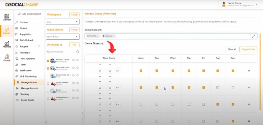This screenshot has width=263, height=125.
Task: Click Manage button beside Quick Select
Action: pyautogui.click(x=74, y=30)
